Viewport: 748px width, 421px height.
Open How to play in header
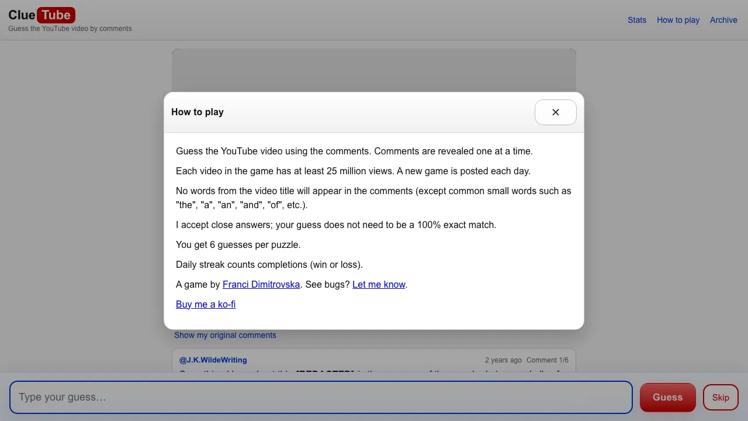click(x=678, y=20)
